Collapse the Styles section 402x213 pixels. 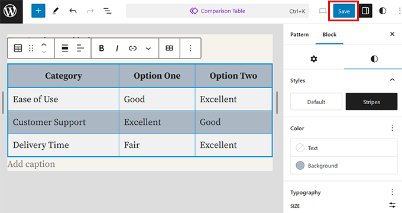[x=392, y=80]
